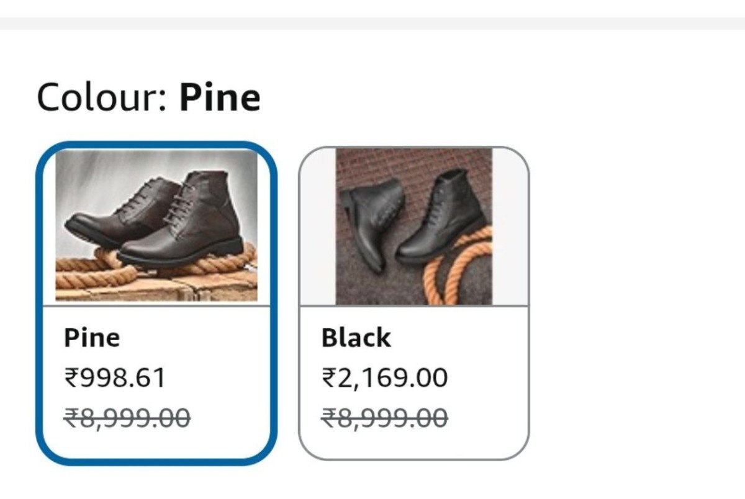Click the Pine variant label text
Image resolution: width=745 pixels, height=499 pixels.
93,337
